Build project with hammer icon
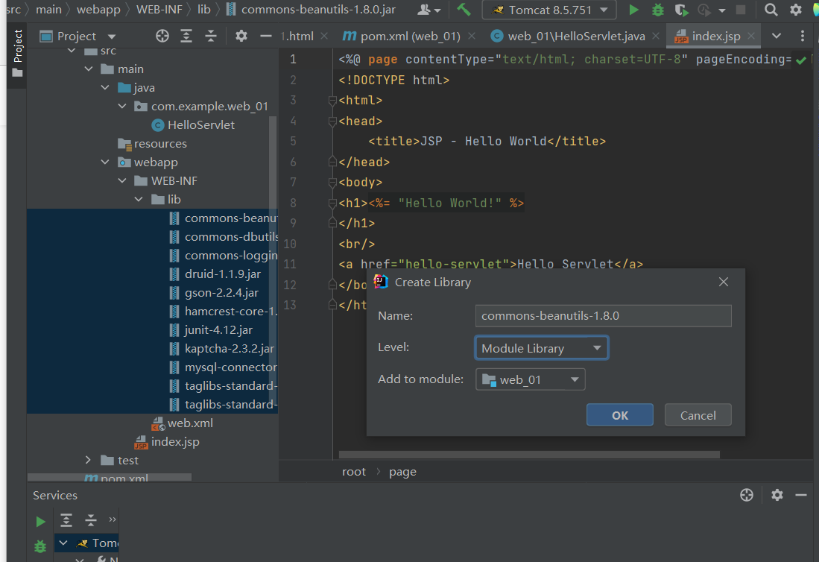The image size is (819, 562). click(x=464, y=10)
